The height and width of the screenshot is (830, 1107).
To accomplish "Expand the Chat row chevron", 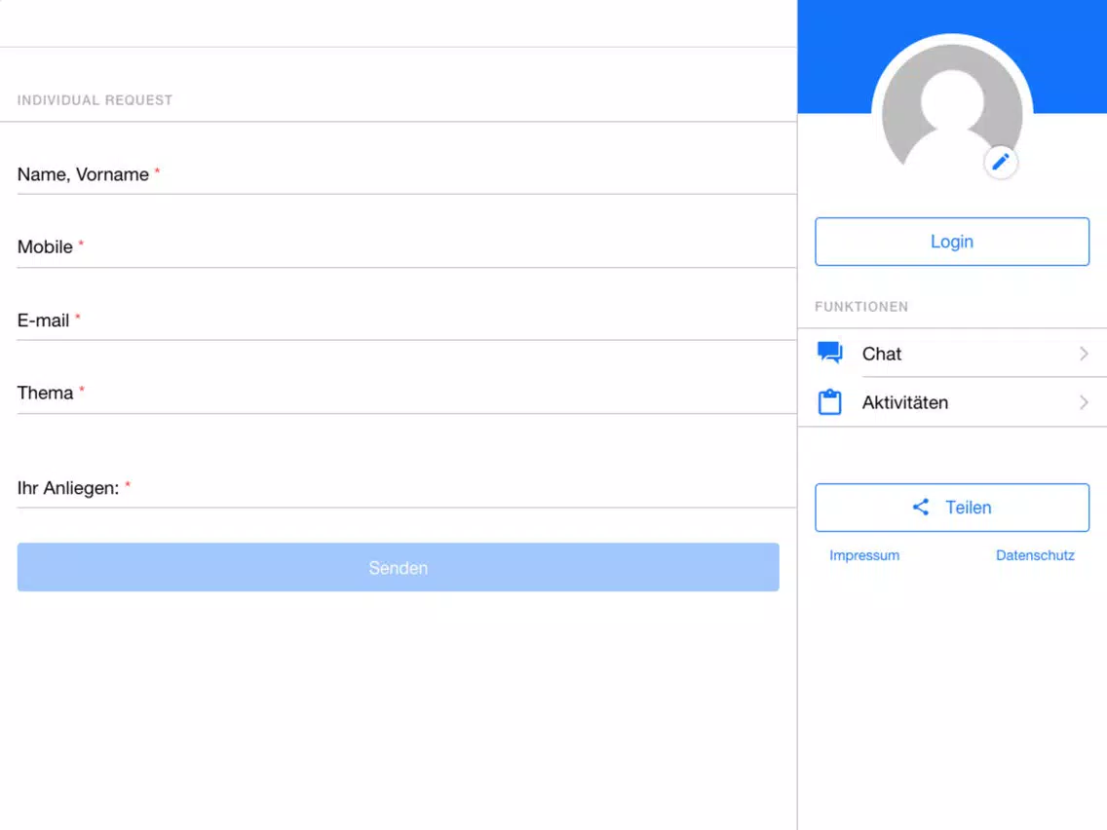I will pos(1084,354).
